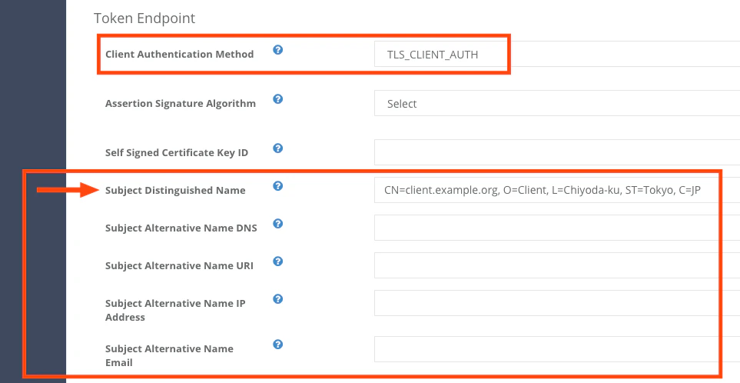Select the Token Endpoint heading text
The width and height of the screenshot is (740, 383).
(144, 18)
